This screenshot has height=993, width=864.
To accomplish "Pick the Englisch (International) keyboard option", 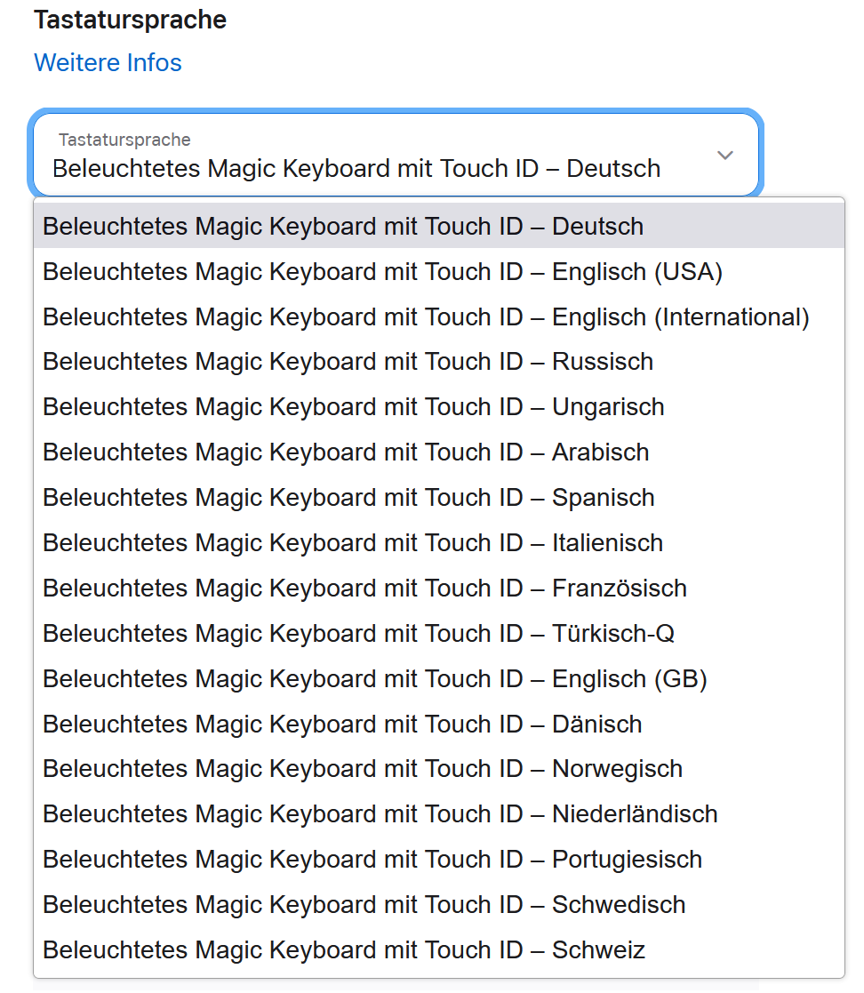I will pyautogui.click(x=439, y=316).
